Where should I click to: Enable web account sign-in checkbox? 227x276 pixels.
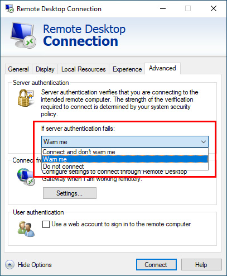pos(46,224)
